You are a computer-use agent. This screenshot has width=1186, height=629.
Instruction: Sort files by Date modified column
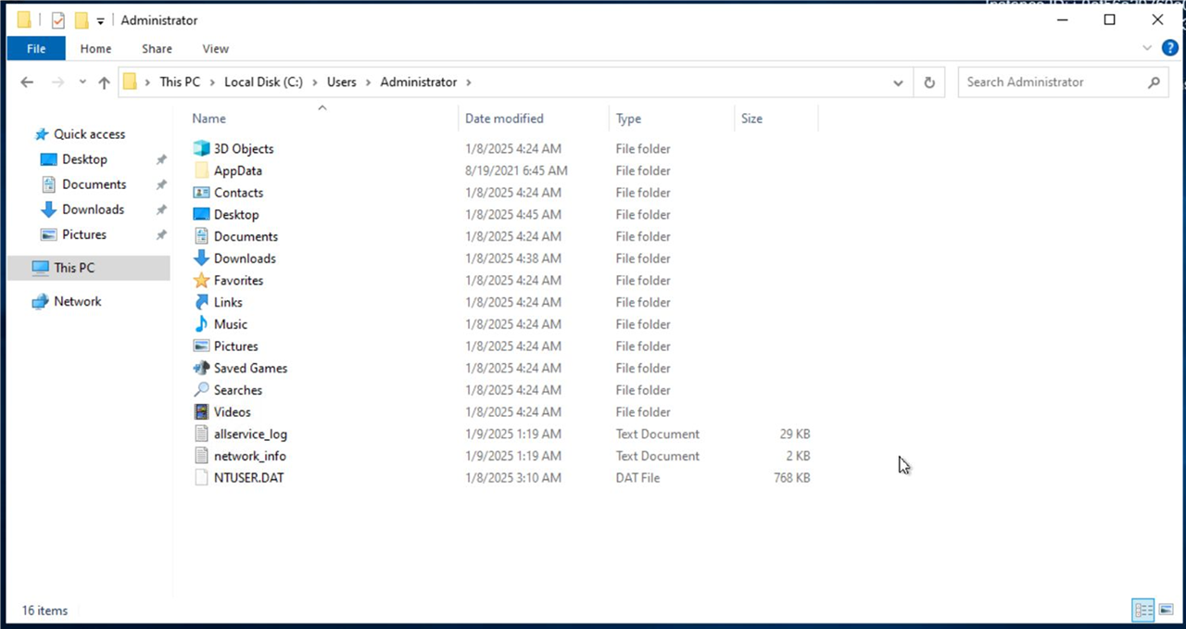504,119
